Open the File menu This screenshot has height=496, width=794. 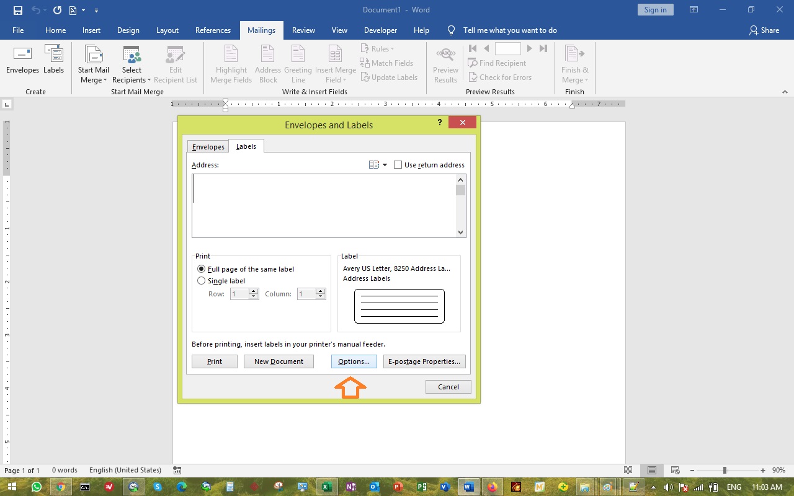(x=18, y=30)
